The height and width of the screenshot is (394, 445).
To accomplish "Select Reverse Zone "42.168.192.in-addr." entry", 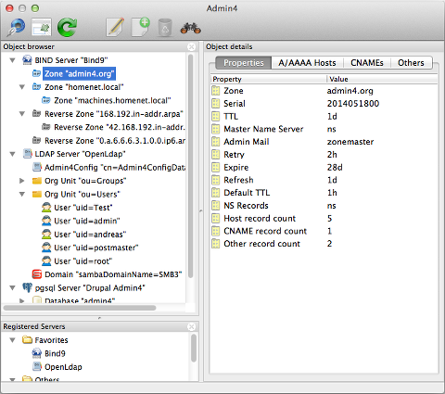I will (120, 127).
